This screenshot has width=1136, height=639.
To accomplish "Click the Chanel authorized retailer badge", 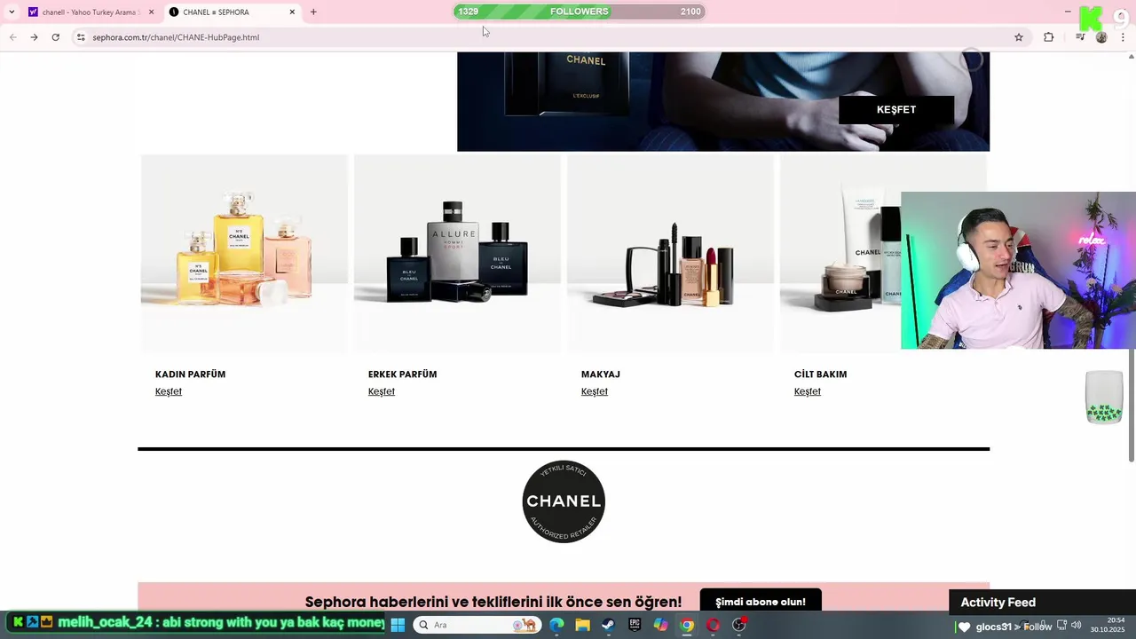I will [x=564, y=501].
